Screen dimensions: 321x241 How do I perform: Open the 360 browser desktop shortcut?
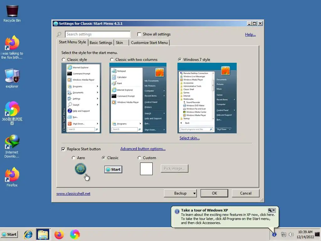[x=12, y=113]
